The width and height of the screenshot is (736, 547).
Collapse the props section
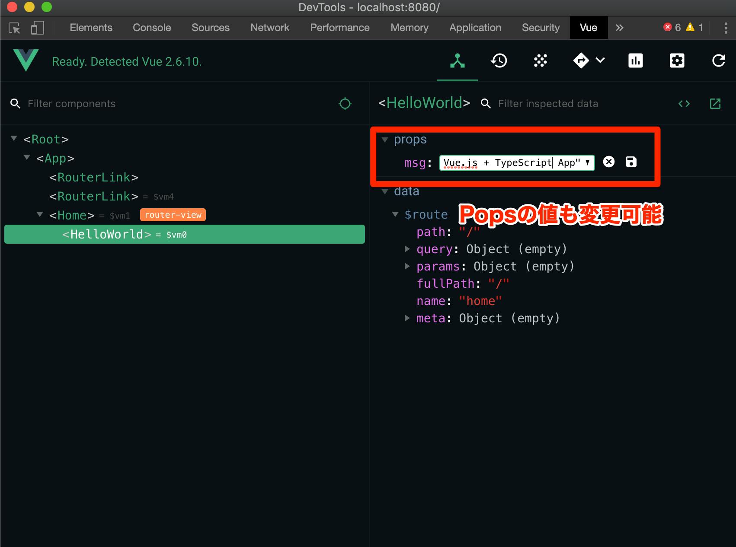[384, 139]
